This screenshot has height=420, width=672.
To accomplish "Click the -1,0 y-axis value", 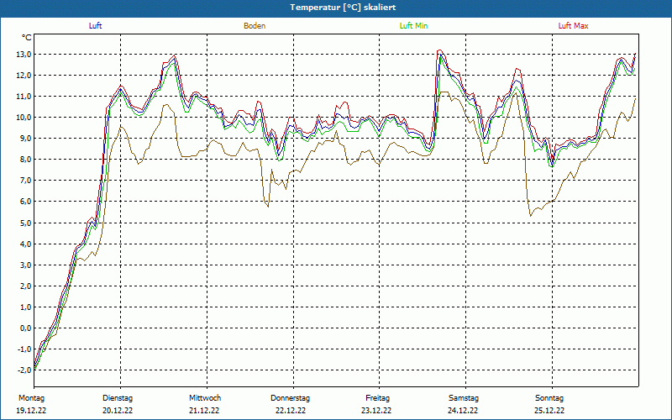I will coord(24,349).
